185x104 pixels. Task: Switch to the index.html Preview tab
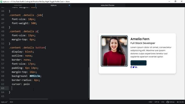click(108, 5)
